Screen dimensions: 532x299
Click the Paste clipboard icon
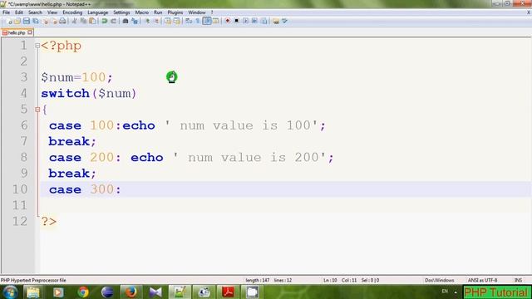(x=92, y=21)
